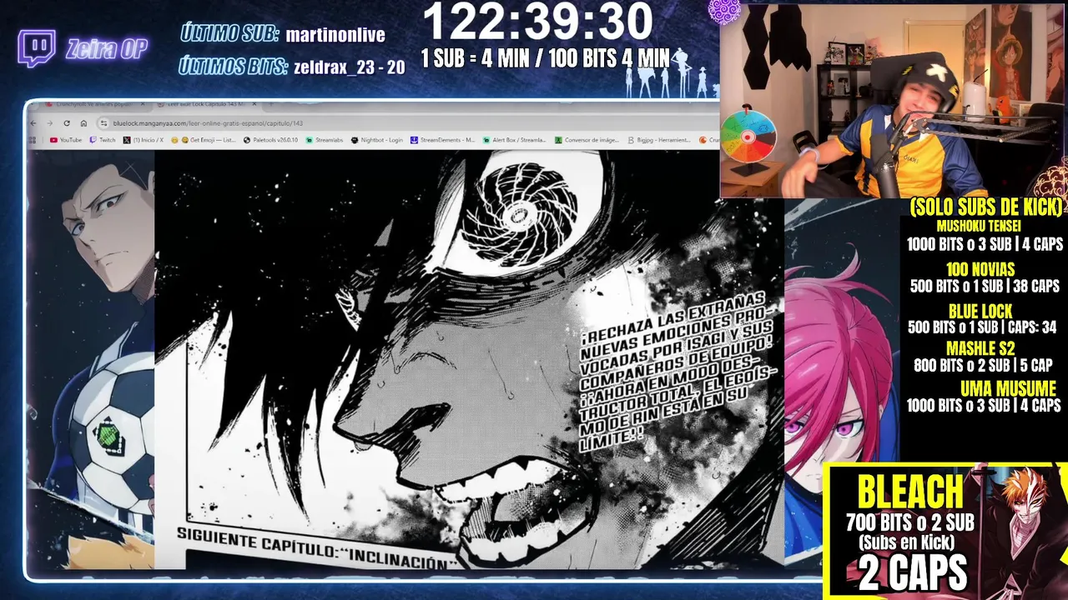Open the Nightbot - Login bookmark
The image size is (1068, 600).
pyautogui.click(x=377, y=140)
